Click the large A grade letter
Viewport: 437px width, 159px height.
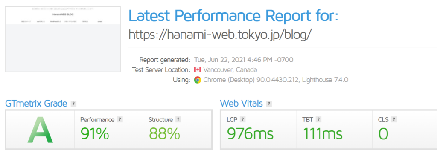(40, 130)
